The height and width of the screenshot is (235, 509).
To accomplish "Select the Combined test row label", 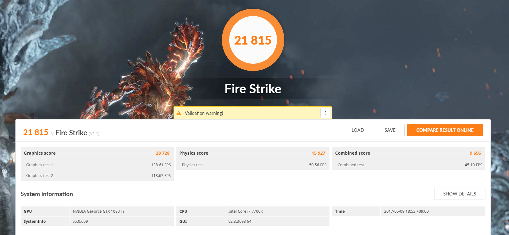I will point(351,165).
